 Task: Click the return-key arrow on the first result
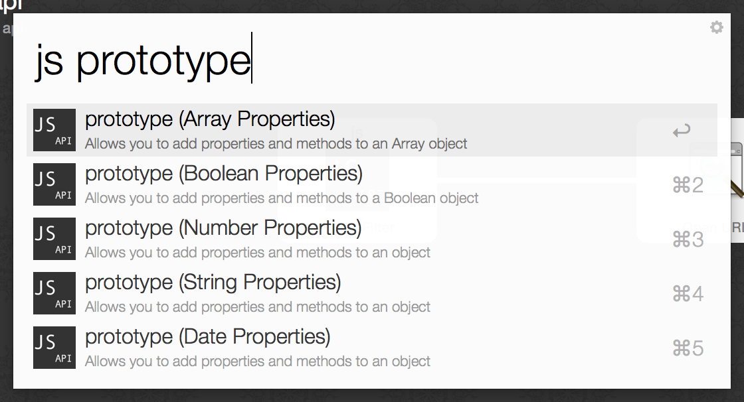pos(682,131)
